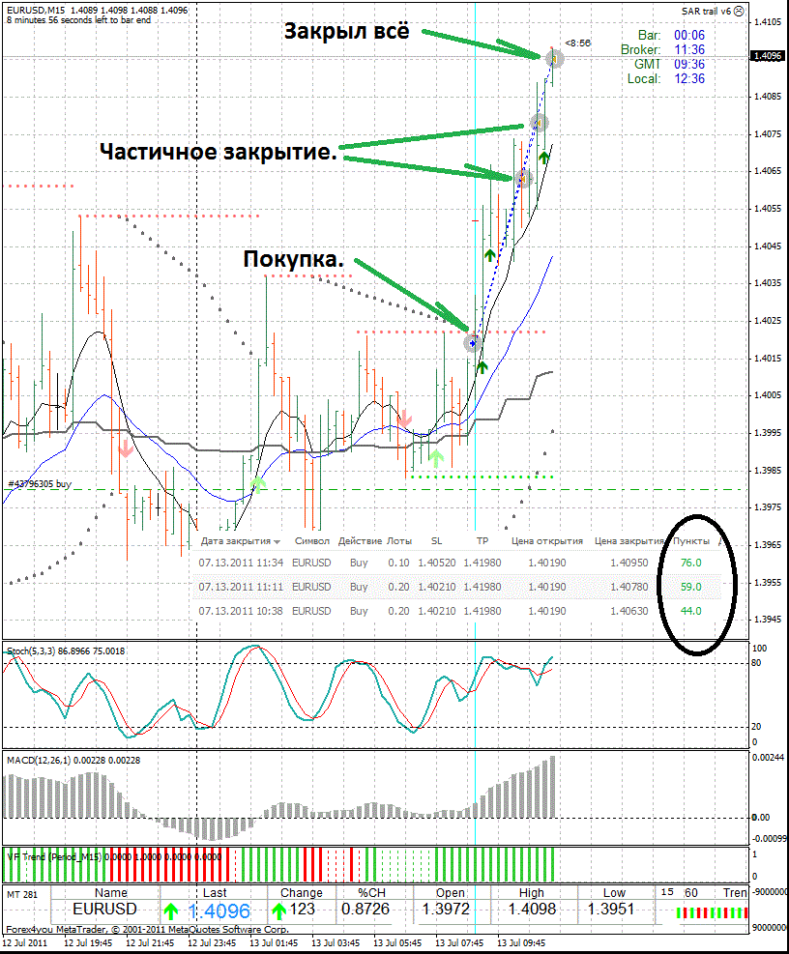Click the EURUSD,M15 chart title
Viewport: 789px width, 954px height.
pos(36,11)
